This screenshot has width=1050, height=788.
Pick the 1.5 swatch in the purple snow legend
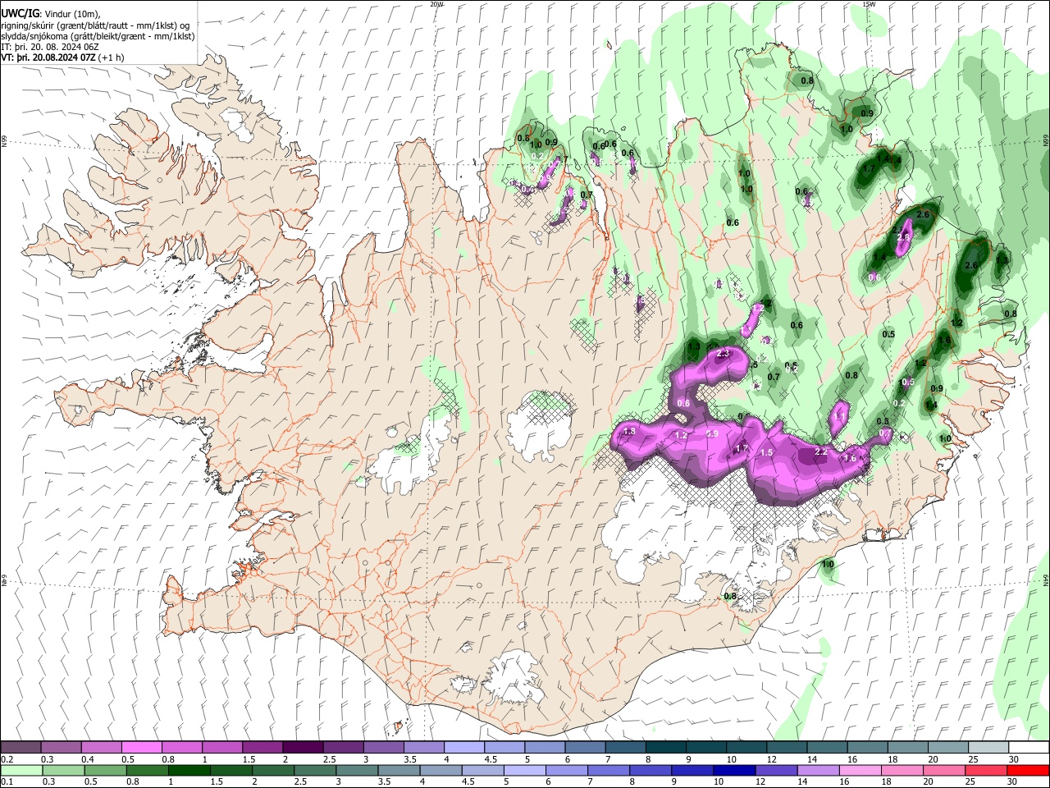click(x=262, y=748)
